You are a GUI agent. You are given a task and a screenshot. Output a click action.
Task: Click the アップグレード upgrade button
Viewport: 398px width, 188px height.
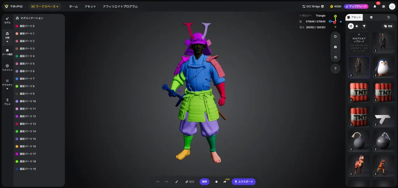point(356,7)
